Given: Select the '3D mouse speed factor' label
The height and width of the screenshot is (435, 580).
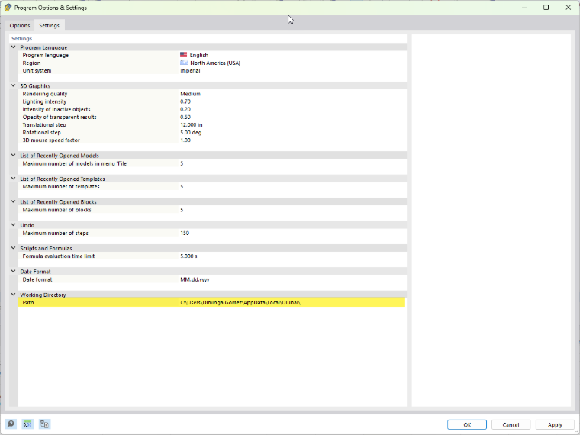Looking at the screenshot, I should [x=51, y=140].
